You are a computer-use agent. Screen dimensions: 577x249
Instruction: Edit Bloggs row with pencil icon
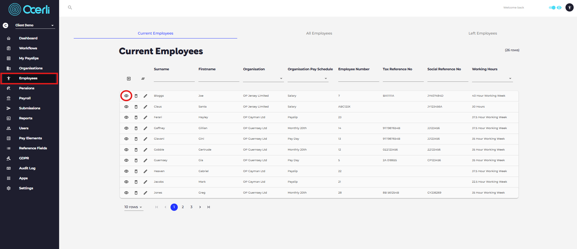(x=145, y=96)
